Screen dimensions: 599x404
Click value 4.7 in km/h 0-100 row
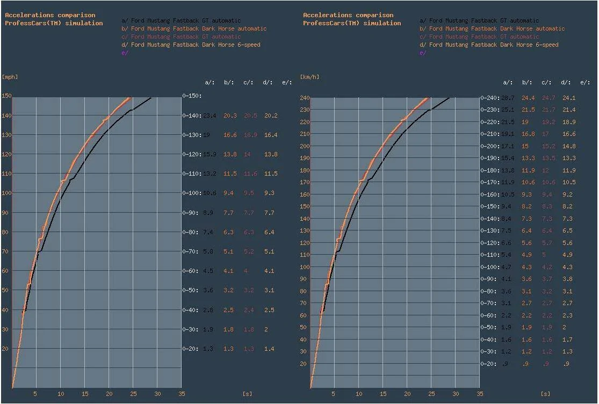pos(506,267)
